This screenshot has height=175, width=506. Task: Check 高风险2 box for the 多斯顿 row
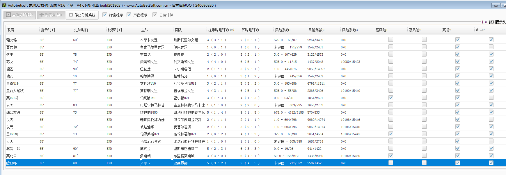(424, 156)
